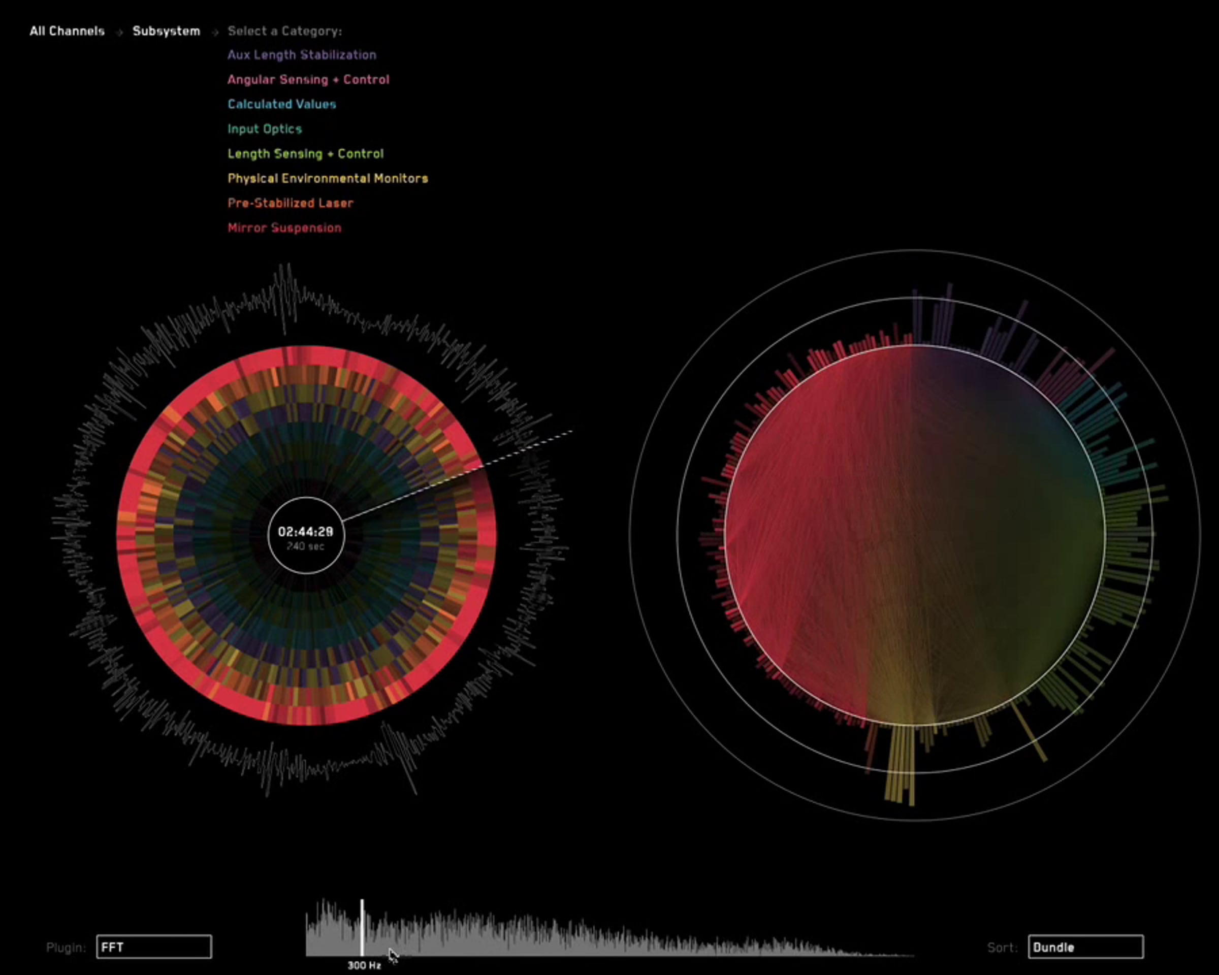
Task: Choose Length Sensing + Control category
Action: pyautogui.click(x=305, y=154)
